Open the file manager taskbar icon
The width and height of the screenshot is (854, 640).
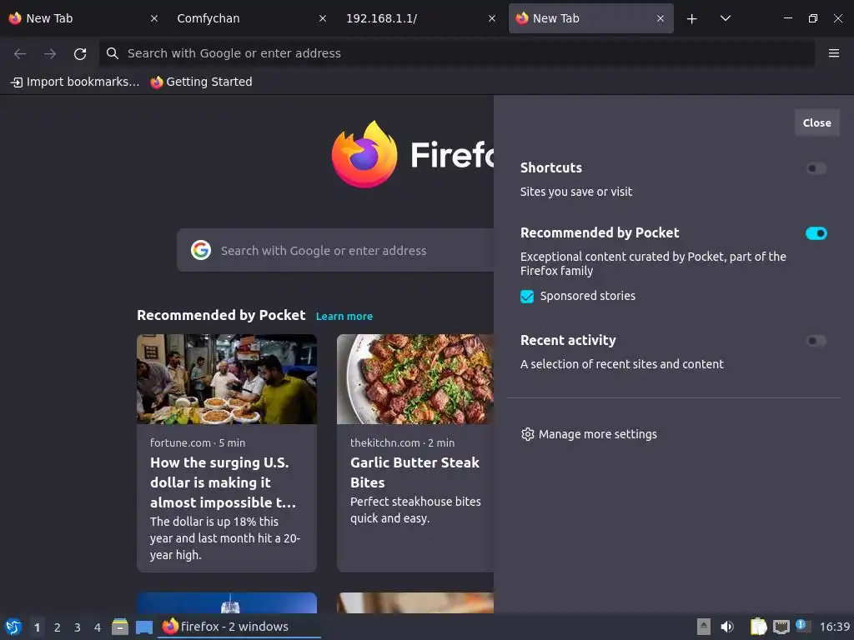point(120,627)
